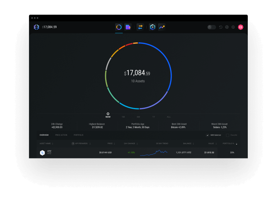Open the Settings gear icon

click(x=233, y=27)
